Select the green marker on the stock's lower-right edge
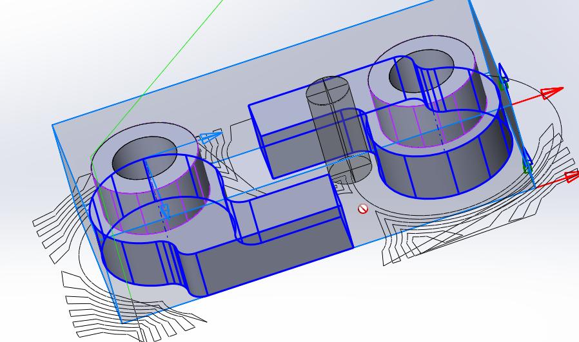579x342 pixels. coord(527,169)
